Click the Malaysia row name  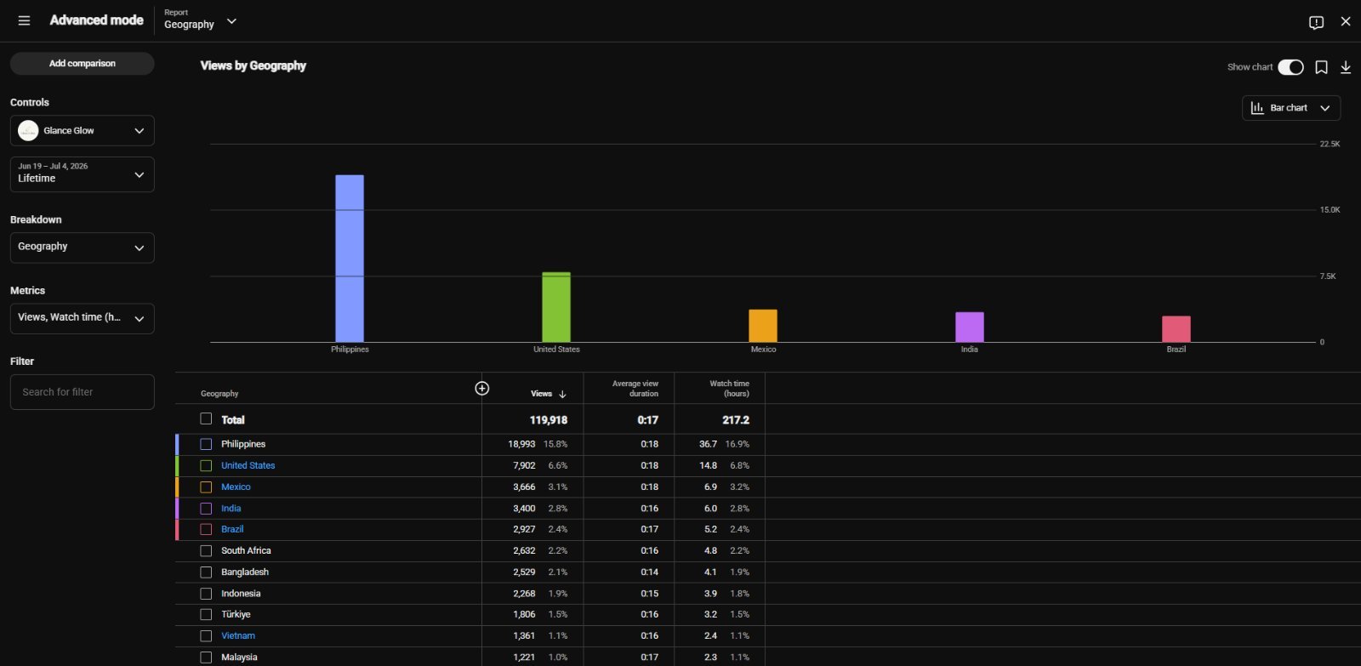239,657
